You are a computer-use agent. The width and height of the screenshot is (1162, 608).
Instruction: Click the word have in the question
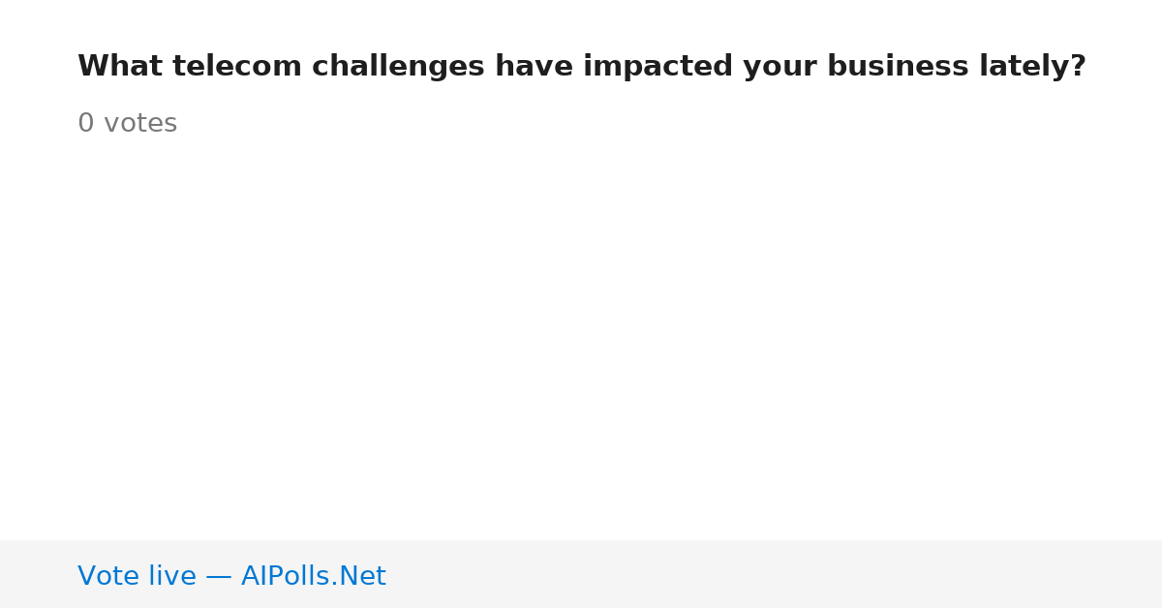point(534,67)
